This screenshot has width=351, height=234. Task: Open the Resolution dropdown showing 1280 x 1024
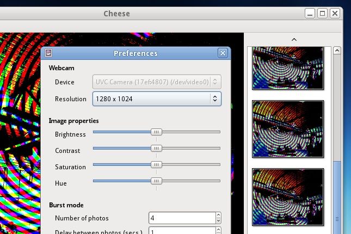click(157, 98)
